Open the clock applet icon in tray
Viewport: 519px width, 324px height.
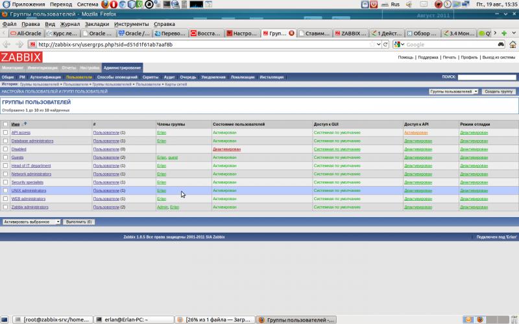tap(448, 5)
